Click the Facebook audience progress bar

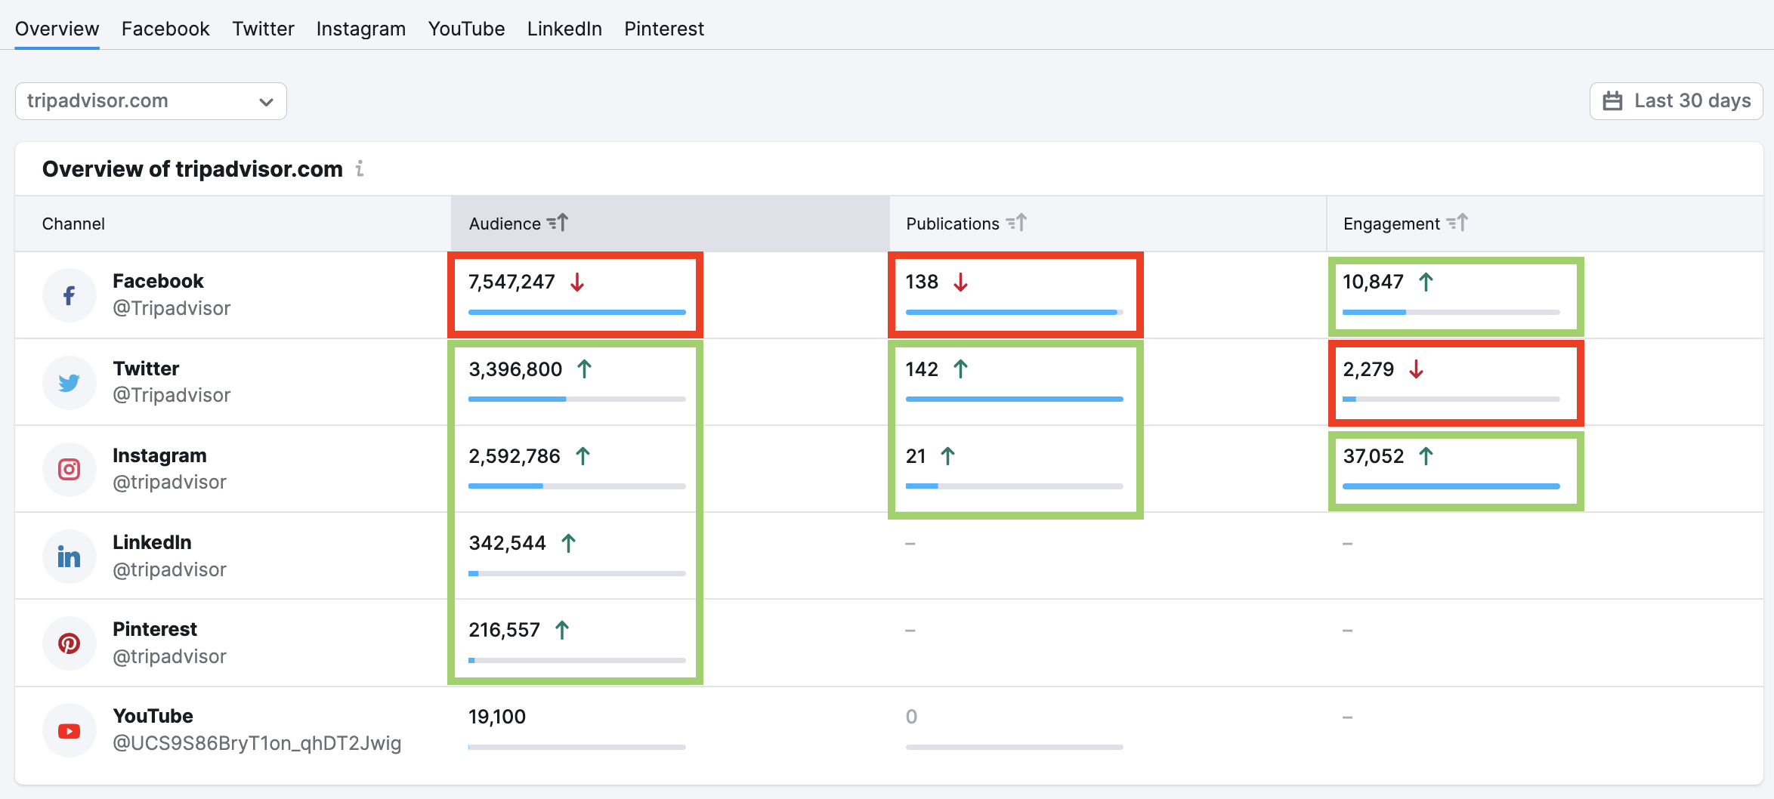[x=576, y=312]
